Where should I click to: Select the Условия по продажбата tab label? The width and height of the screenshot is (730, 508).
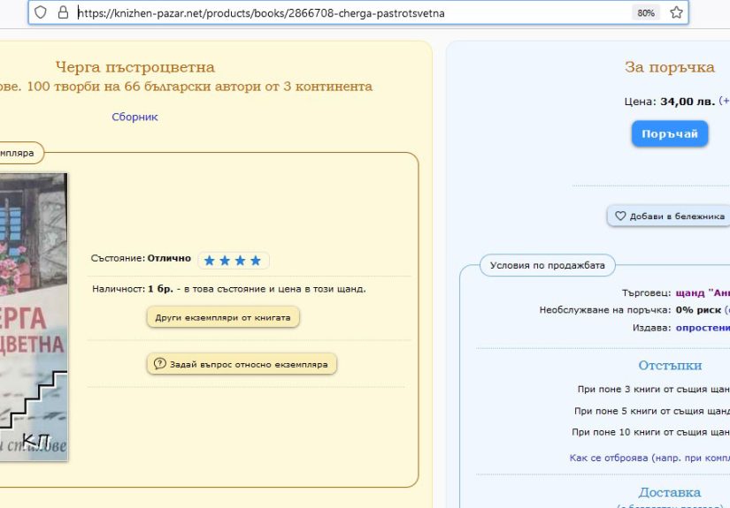pos(547,265)
